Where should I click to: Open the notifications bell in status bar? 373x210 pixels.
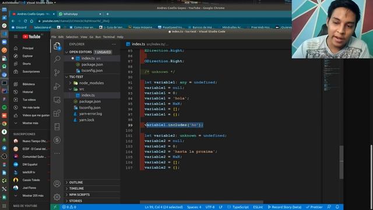pyautogui.click(x=337, y=207)
